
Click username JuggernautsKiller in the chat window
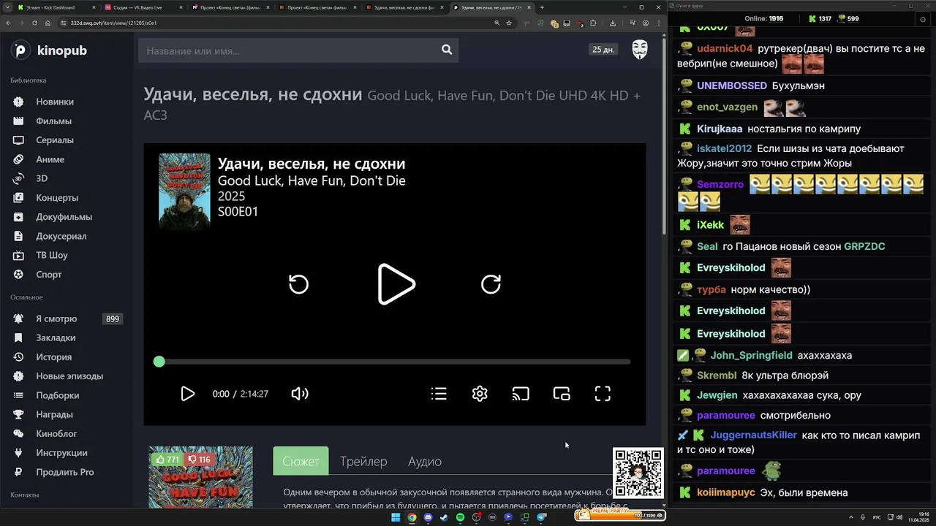coord(754,435)
